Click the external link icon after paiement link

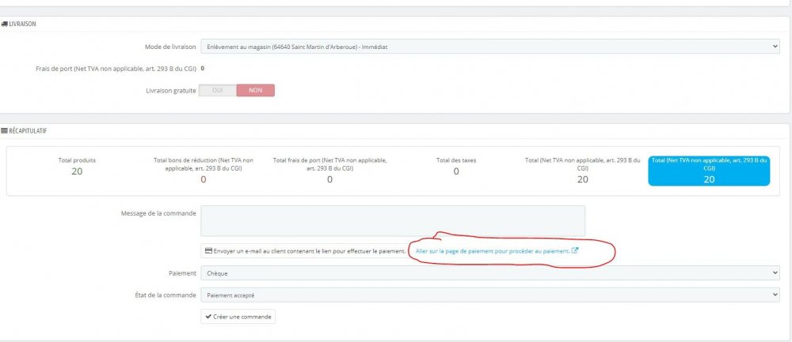pos(575,250)
